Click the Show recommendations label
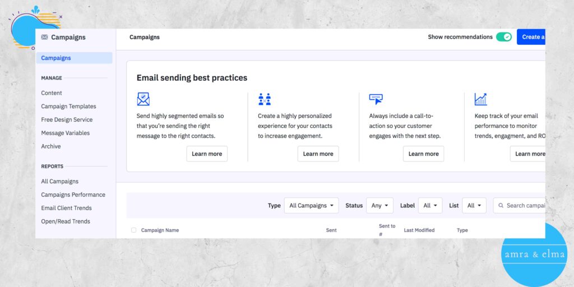 pos(460,37)
